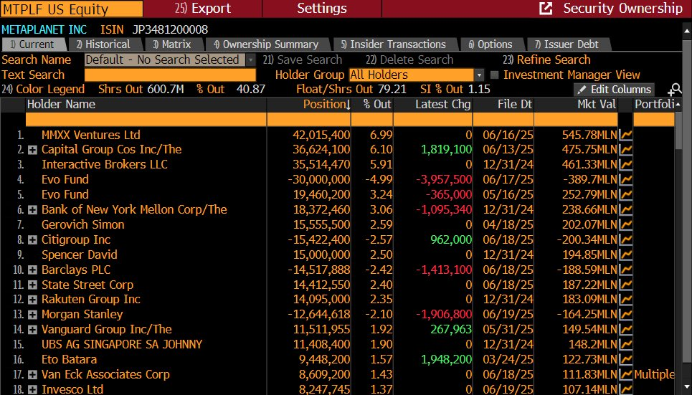Toggle the Investment Manager View checkbox

click(494, 75)
